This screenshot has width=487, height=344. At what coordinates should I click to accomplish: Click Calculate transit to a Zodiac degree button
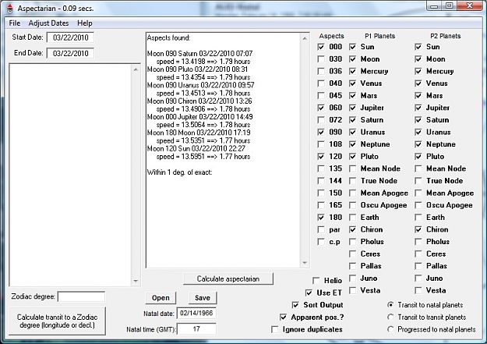click(57, 321)
